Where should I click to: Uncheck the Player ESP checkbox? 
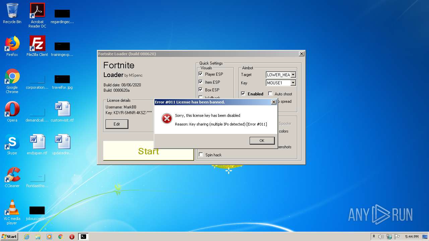point(201,74)
